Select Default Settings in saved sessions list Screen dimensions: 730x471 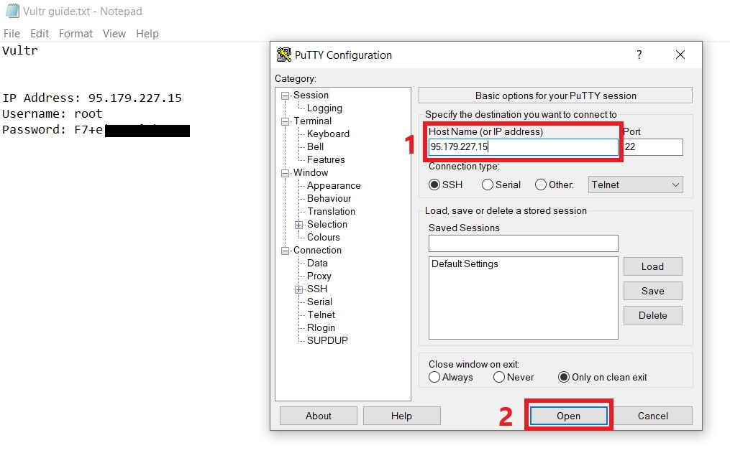[x=465, y=264]
